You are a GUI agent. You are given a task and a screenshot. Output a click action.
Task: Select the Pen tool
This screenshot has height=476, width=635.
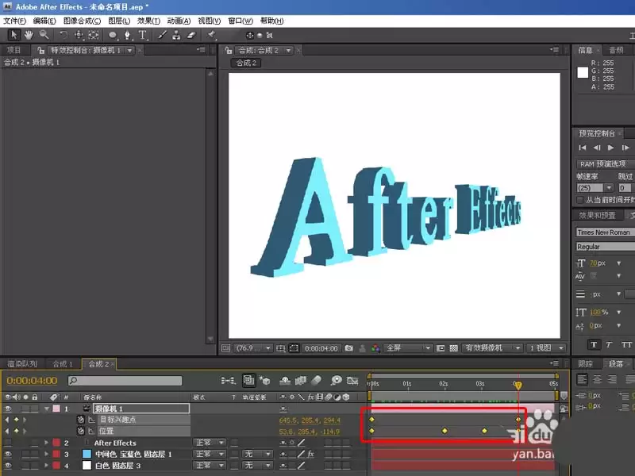coord(127,35)
